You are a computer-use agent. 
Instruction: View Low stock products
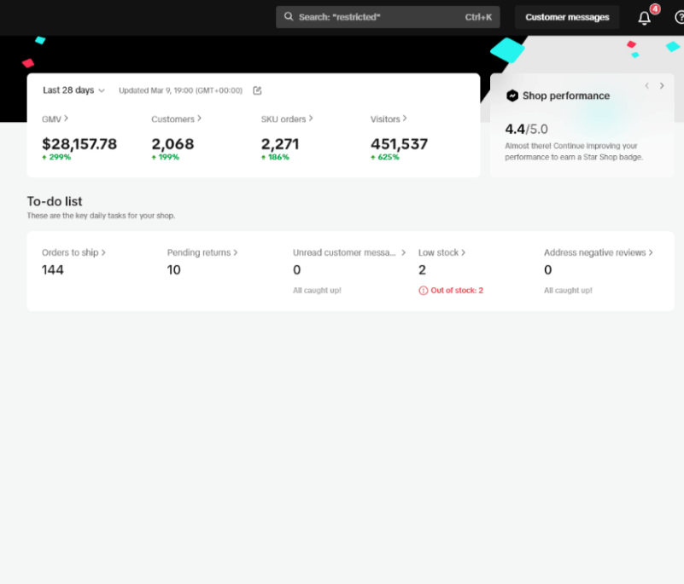point(441,253)
